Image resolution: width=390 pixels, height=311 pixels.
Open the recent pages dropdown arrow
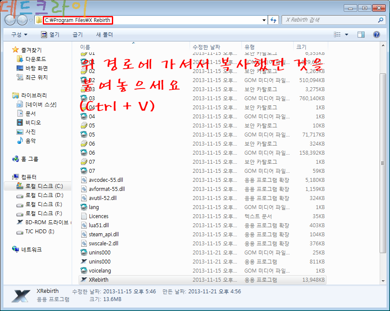coord(31,20)
